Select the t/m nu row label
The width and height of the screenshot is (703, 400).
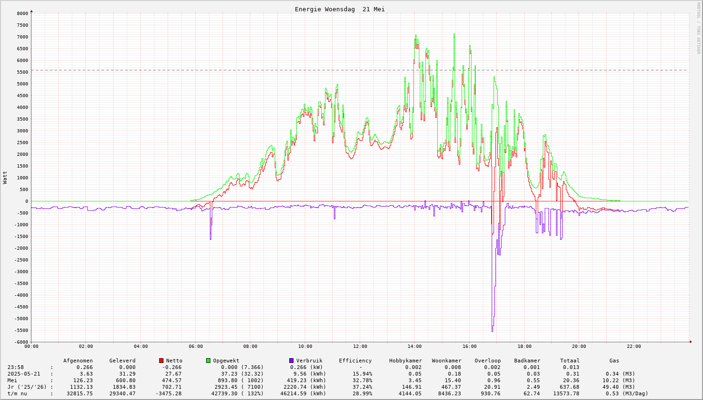(x=17, y=393)
